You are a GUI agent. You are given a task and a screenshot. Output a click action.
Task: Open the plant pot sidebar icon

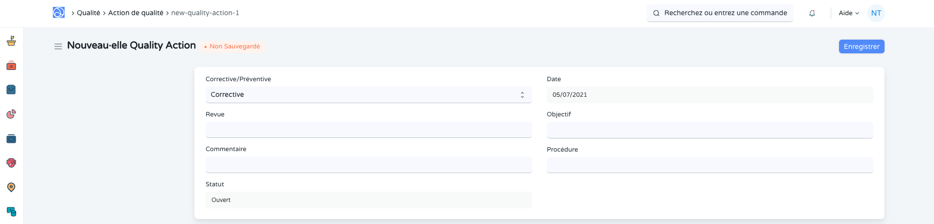click(11, 41)
